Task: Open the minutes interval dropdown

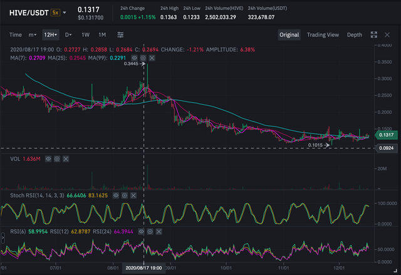Action: pyautogui.click(x=33, y=34)
